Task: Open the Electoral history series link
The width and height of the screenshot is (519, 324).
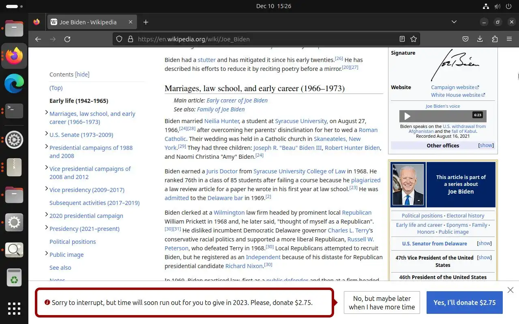Action: point(465,216)
